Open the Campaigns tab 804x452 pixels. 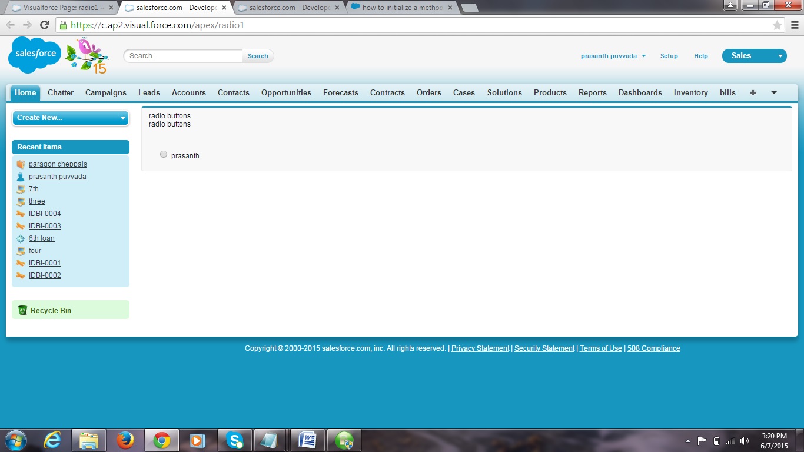coord(106,92)
